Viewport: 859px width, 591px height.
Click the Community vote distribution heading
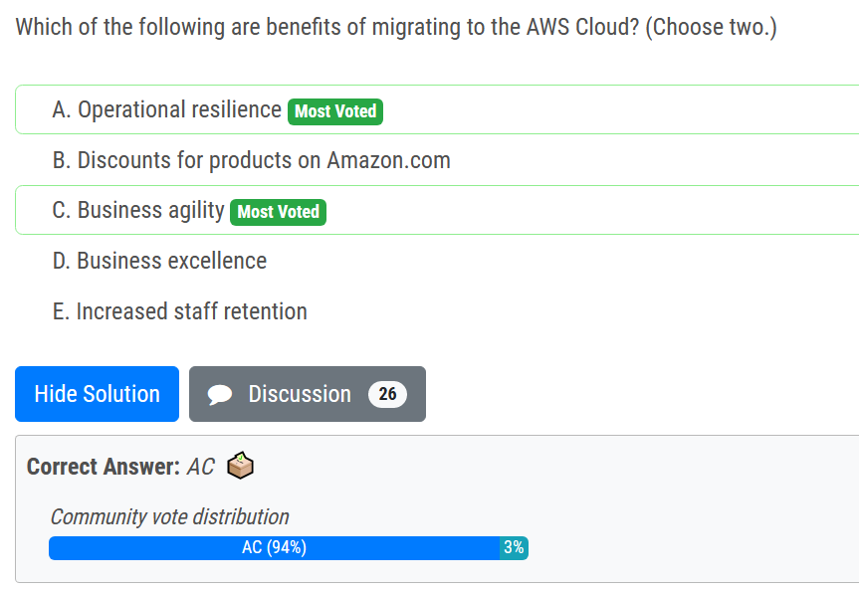tap(169, 517)
